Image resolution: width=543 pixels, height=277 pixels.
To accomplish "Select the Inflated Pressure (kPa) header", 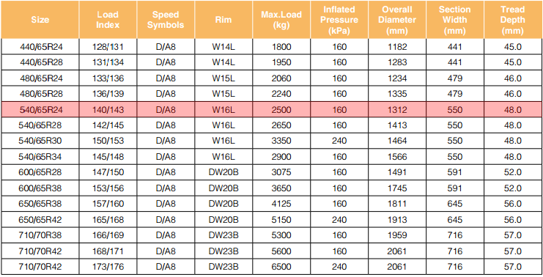I will [x=339, y=20].
